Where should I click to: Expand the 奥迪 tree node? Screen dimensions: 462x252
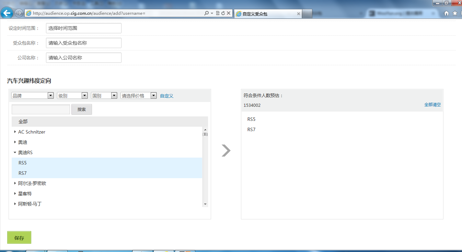coord(15,142)
